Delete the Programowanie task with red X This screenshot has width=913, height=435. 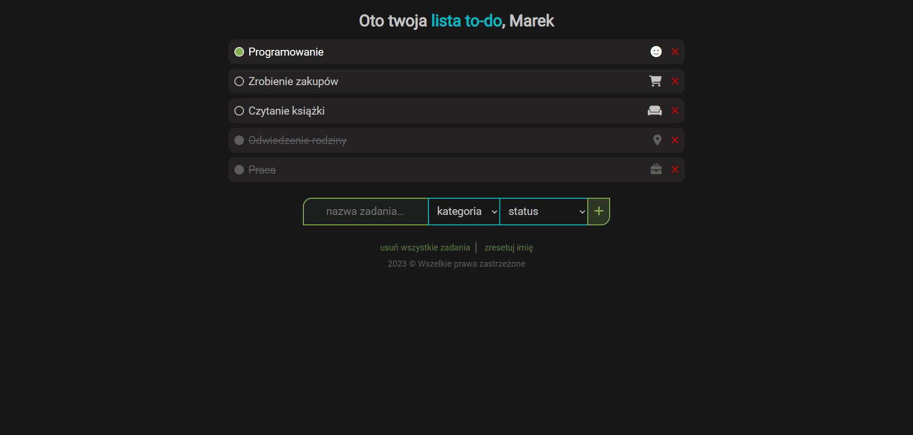coord(675,51)
